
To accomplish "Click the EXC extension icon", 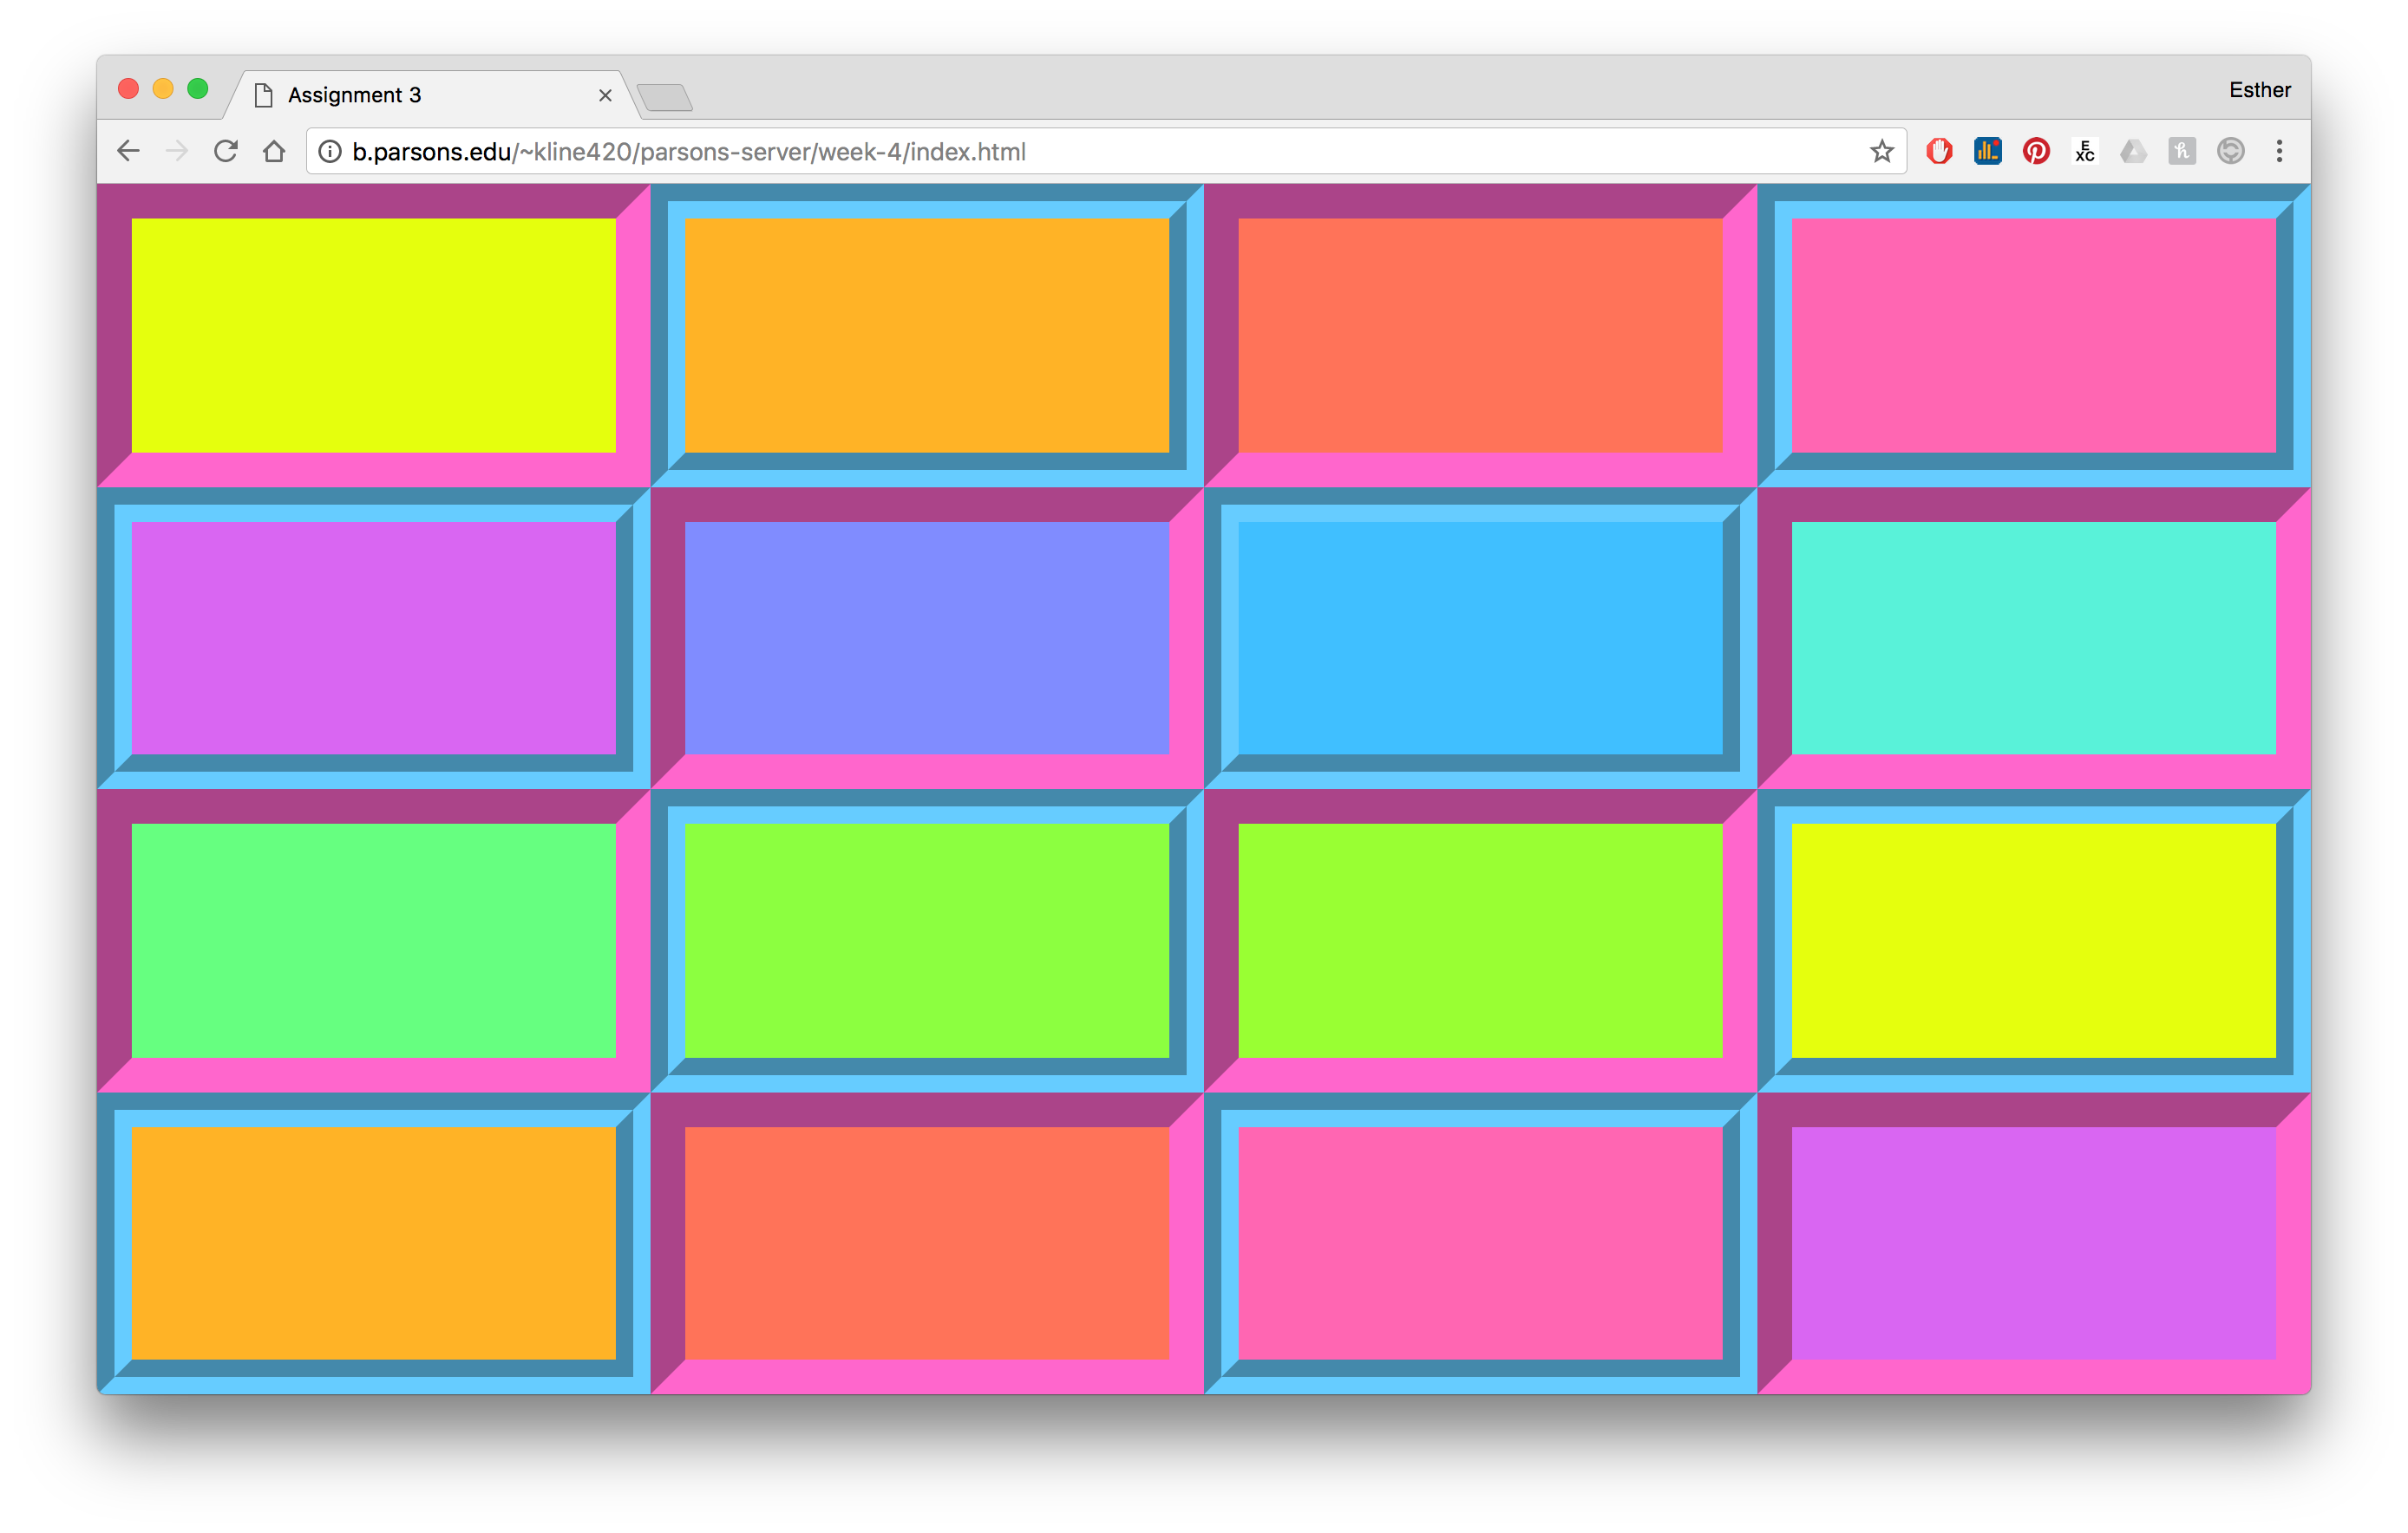I will pyautogui.click(x=2084, y=151).
